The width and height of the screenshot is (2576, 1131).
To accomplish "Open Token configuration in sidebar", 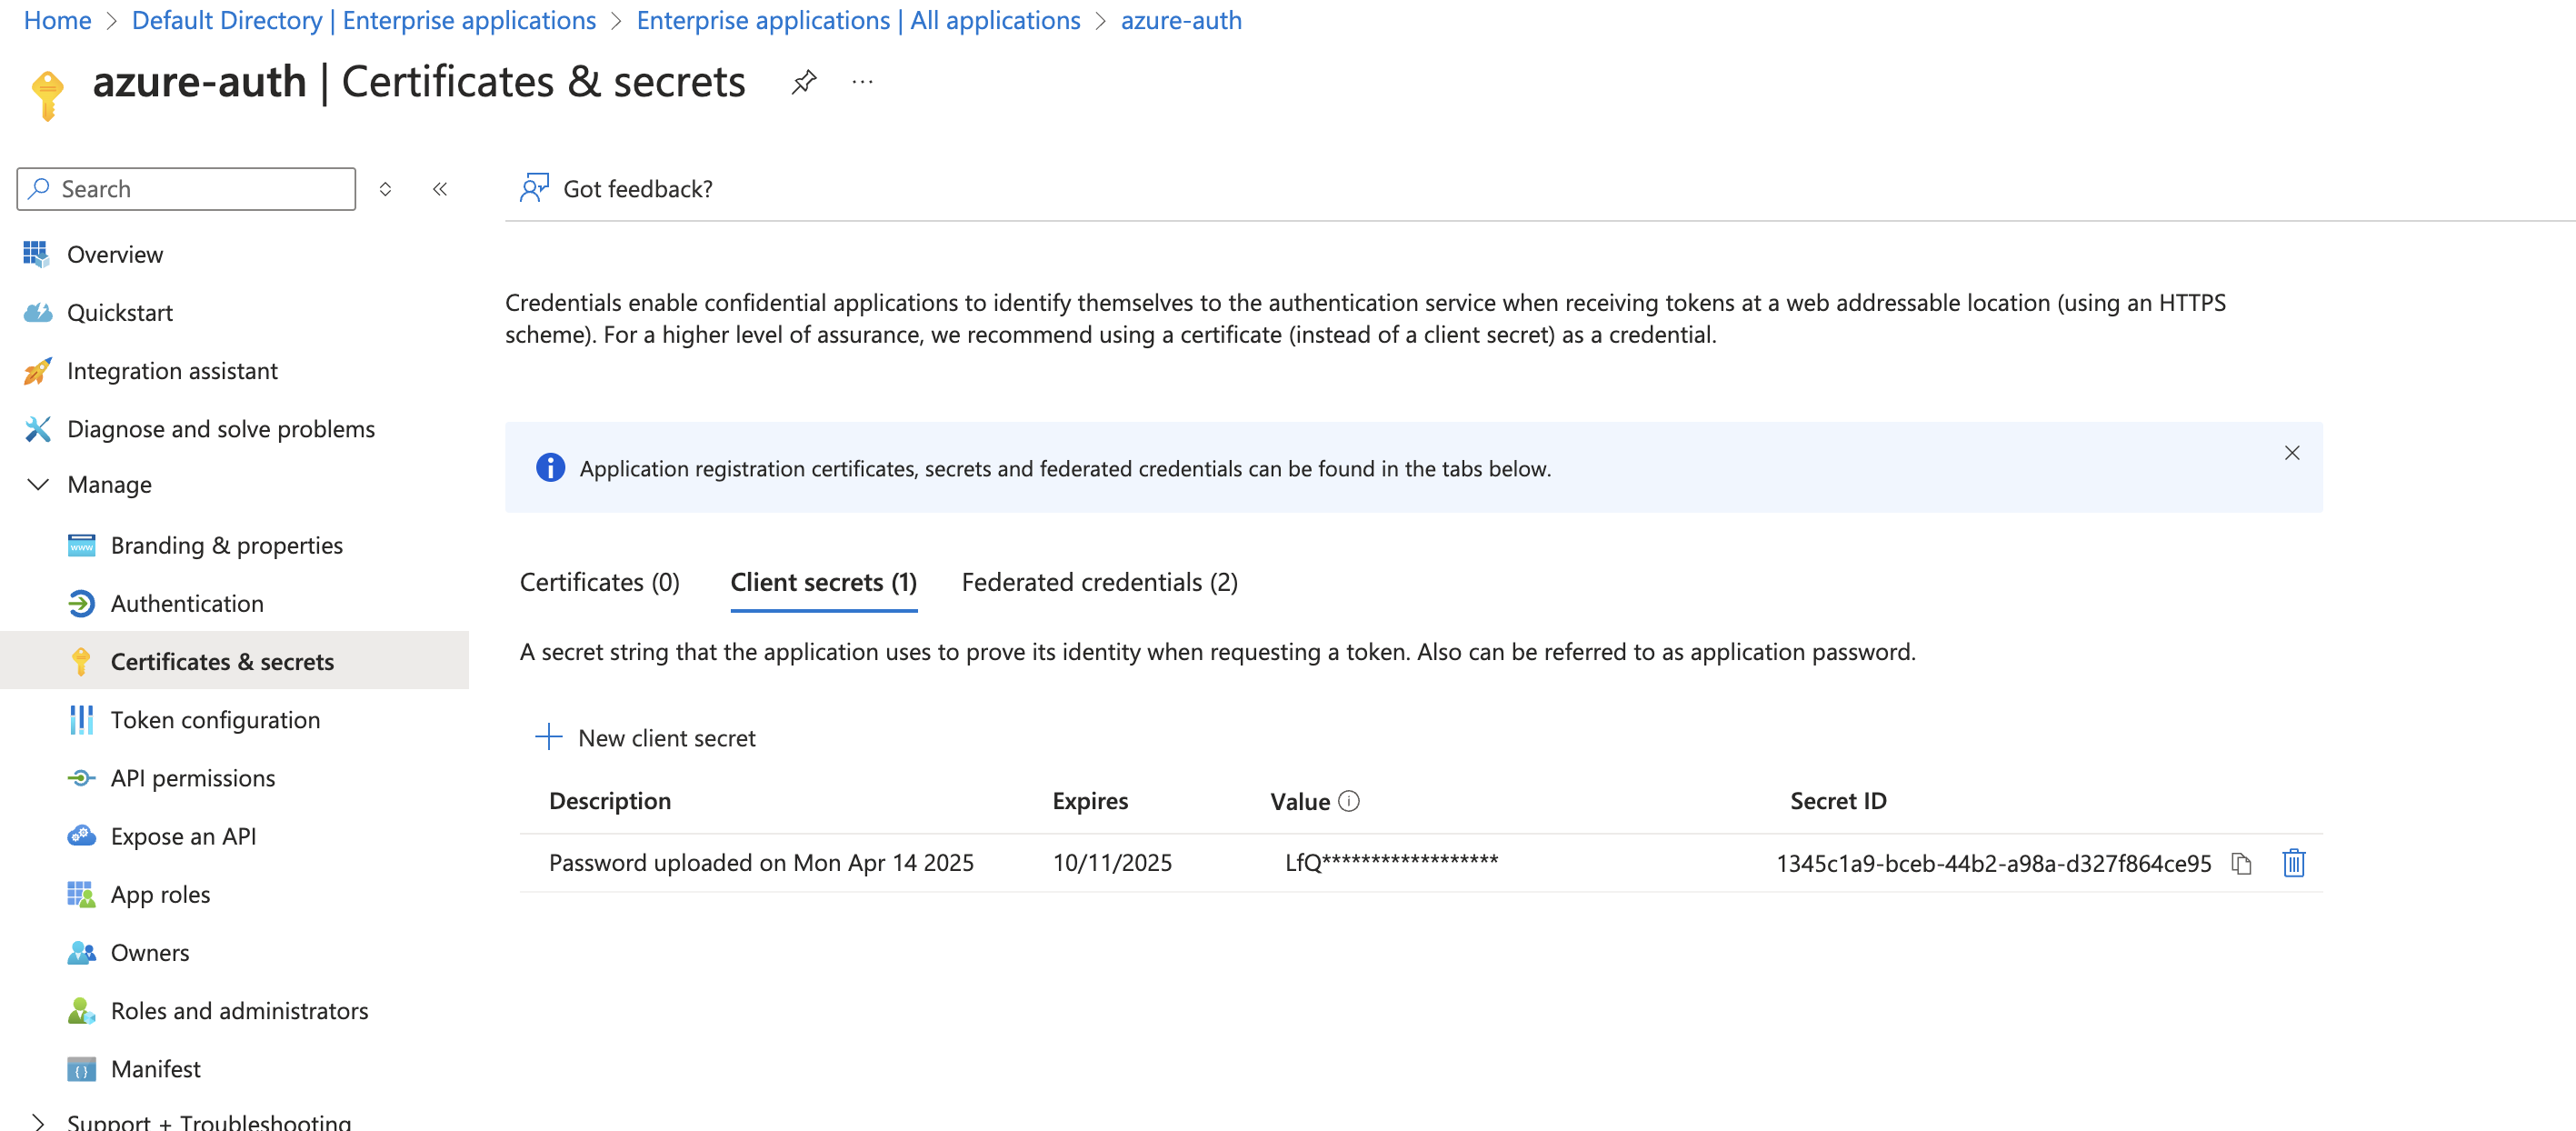I will 215,720.
